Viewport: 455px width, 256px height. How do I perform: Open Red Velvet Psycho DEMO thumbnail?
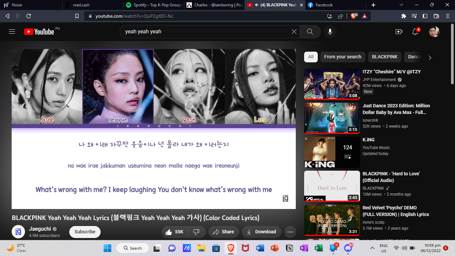pyautogui.click(x=332, y=220)
